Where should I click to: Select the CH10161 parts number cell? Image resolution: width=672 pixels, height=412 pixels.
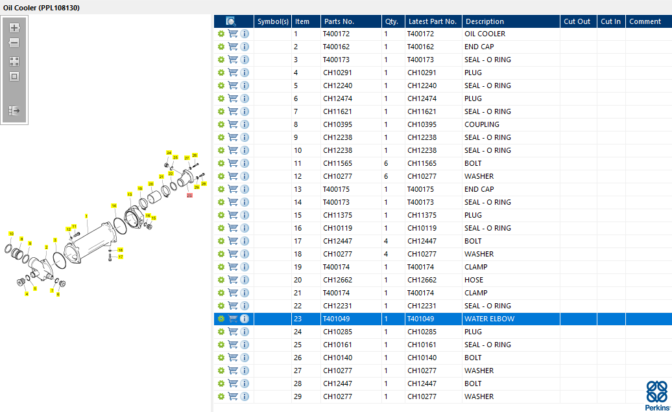click(x=351, y=345)
